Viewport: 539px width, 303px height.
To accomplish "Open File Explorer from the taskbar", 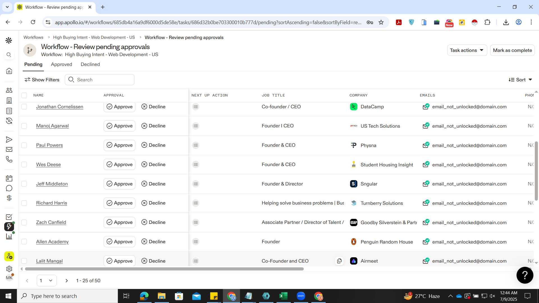I will coord(161,296).
